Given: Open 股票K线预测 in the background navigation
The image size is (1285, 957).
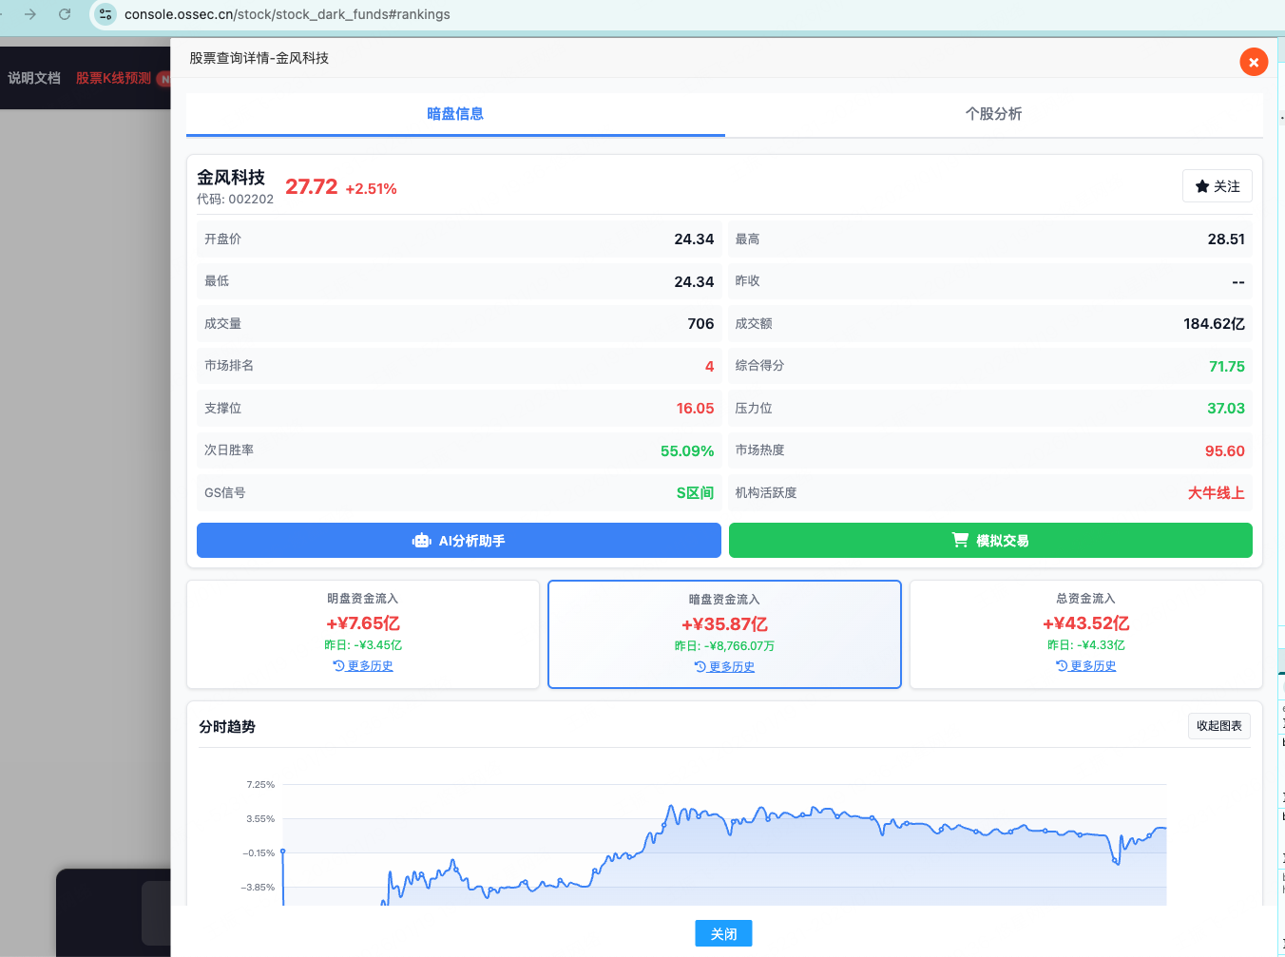Looking at the screenshot, I should (113, 78).
